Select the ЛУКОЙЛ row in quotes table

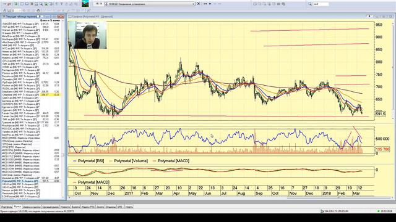[x=31, y=23]
